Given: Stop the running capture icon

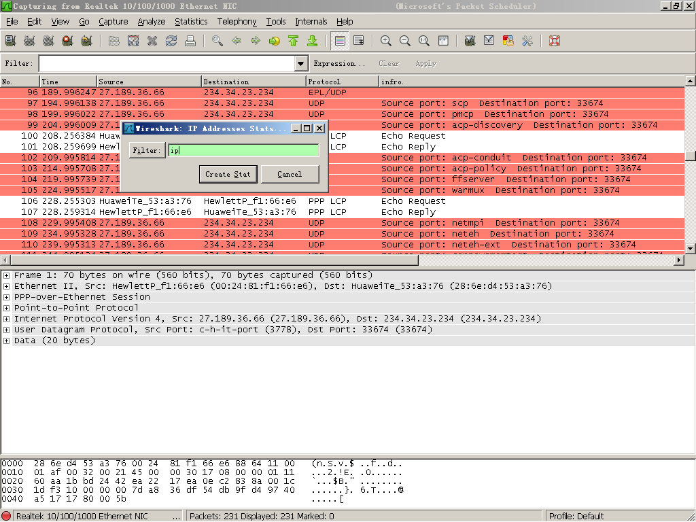Looking at the screenshot, I should [68, 41].
